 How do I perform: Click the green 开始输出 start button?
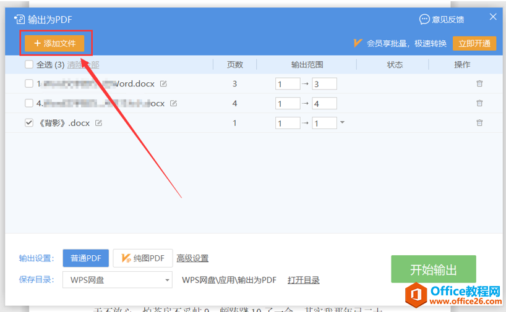[434, 269]
